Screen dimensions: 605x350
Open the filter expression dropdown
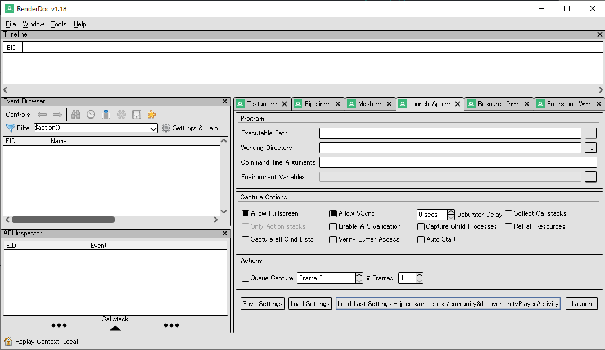coord(156,128)
